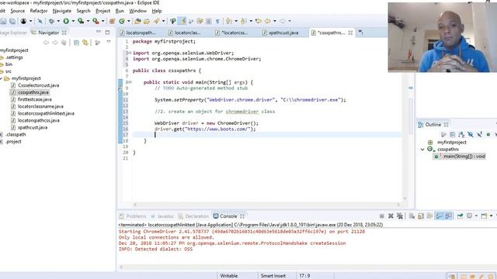497x279 pixels.
Task: Click the Clear Console icon
Action: coord(412,215)
